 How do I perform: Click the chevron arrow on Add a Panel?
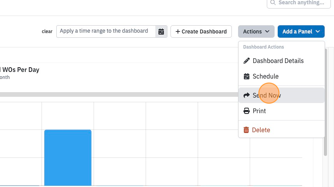tap(318, 31)
